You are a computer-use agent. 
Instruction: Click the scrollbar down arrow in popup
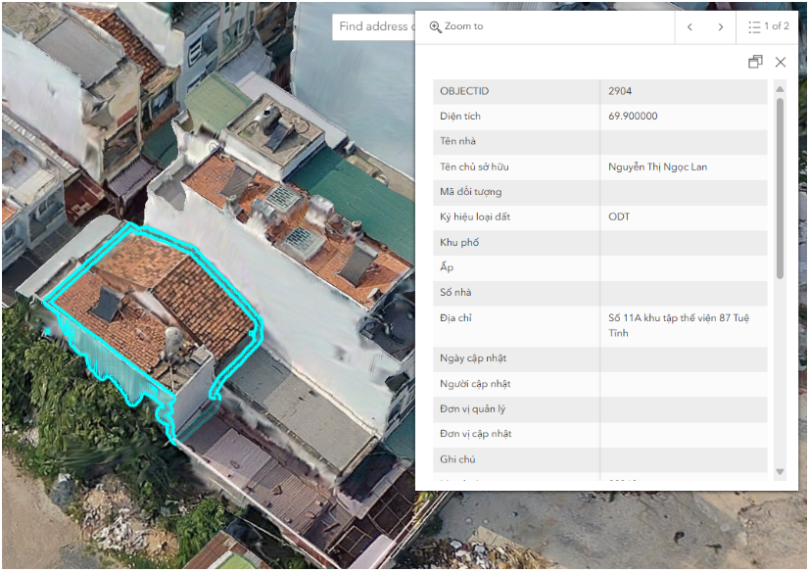[x=780, y=472]
